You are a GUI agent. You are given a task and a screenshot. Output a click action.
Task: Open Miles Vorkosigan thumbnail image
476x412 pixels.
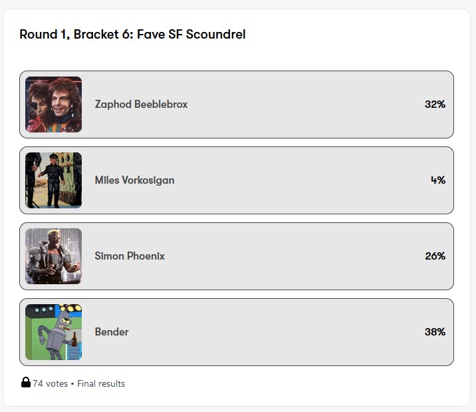coord(53,180)
